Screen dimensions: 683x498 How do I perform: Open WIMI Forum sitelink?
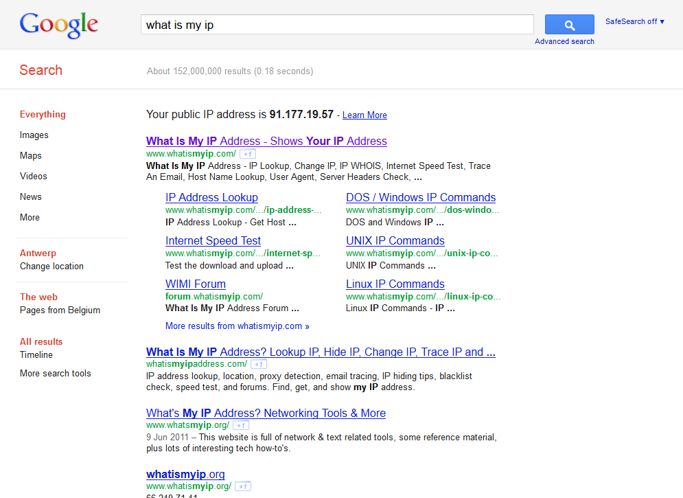click(x=196, y=284)
